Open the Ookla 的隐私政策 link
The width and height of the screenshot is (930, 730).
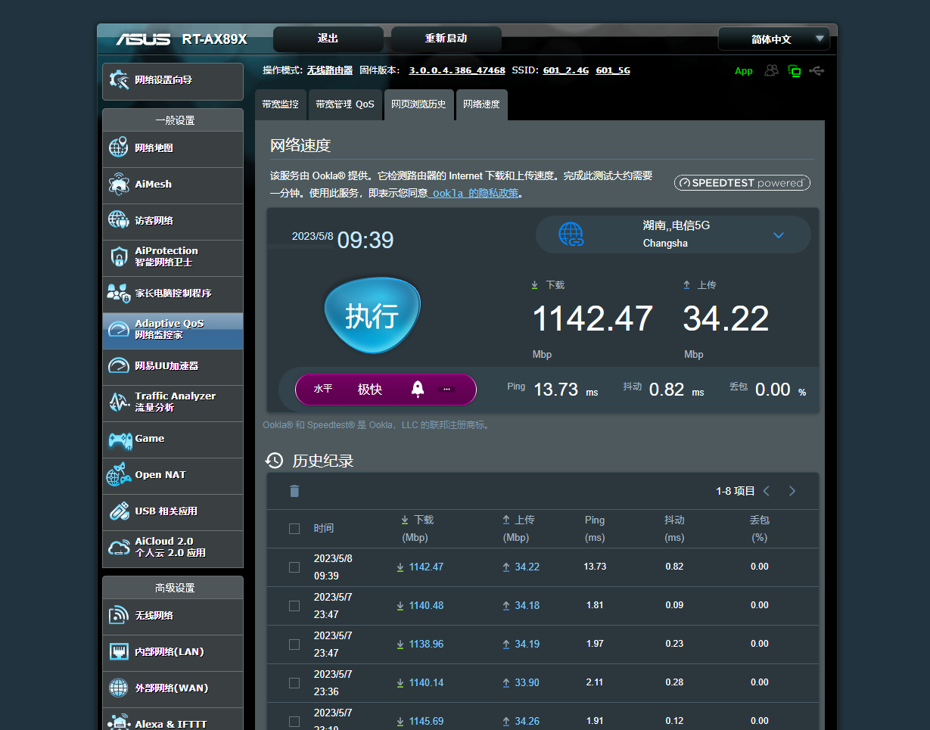475,193
